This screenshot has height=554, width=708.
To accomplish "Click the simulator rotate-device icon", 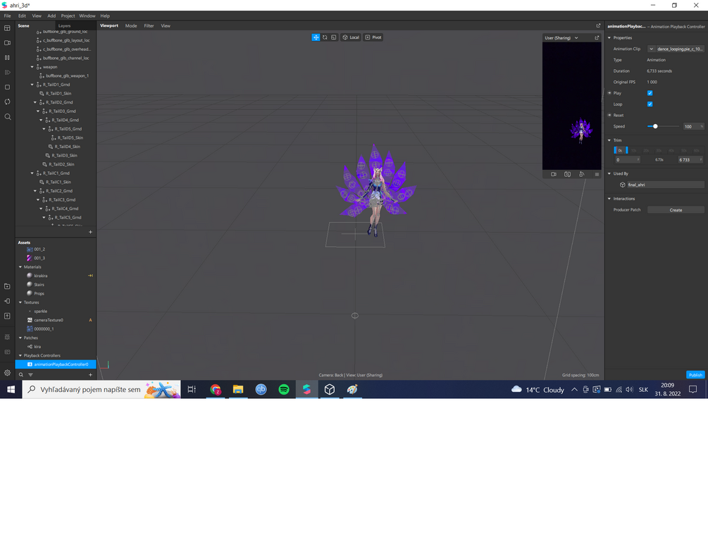I will click(x=582, y=174).
